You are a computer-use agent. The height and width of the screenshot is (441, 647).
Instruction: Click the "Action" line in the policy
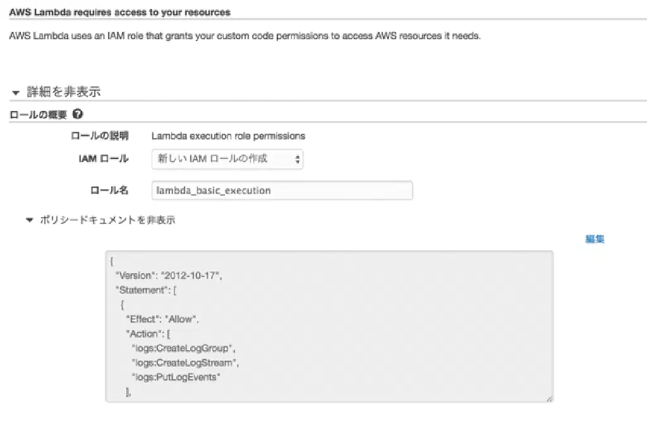(144, 334)
